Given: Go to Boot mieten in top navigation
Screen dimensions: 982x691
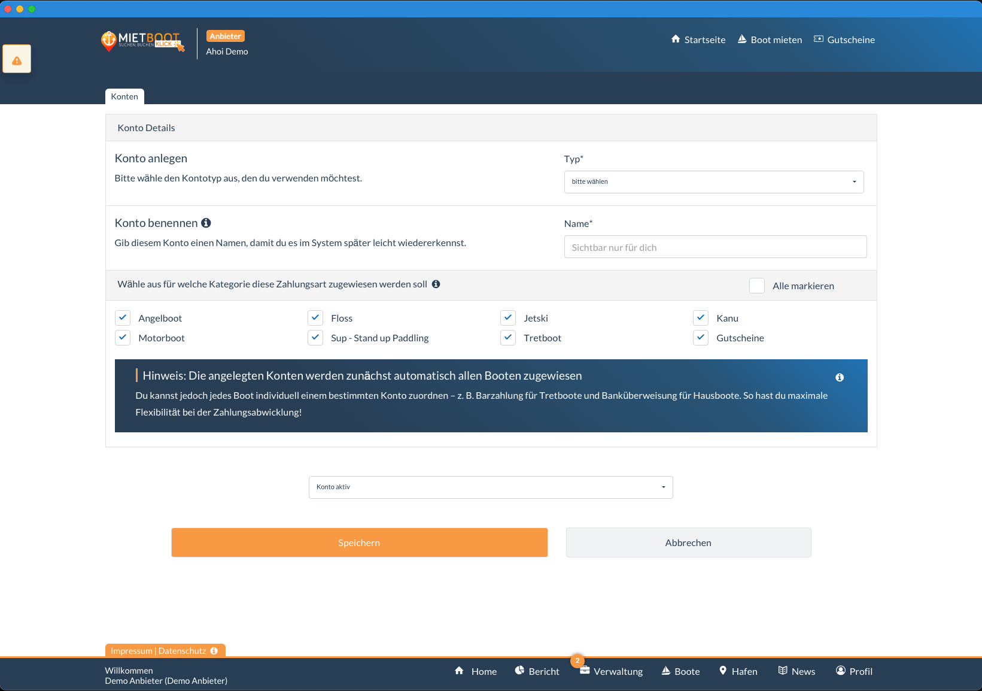Looking at the screenshot, I should pyautogui.click(x=770, y=40).
